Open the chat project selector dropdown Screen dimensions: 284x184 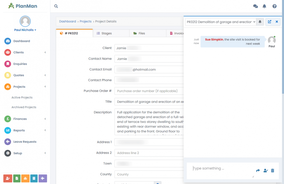point(220,22)
